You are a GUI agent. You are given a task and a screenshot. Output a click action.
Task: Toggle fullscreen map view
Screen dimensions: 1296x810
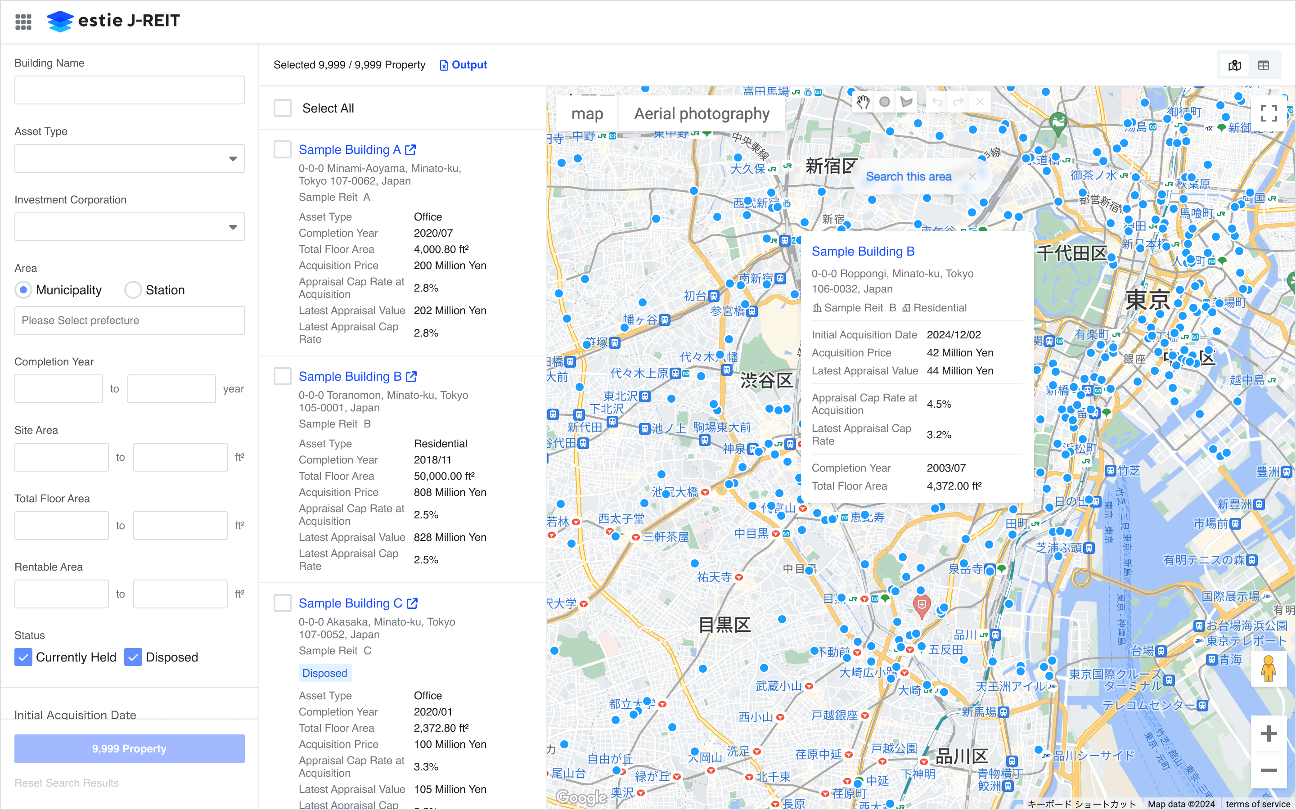tap(1269, 113)
